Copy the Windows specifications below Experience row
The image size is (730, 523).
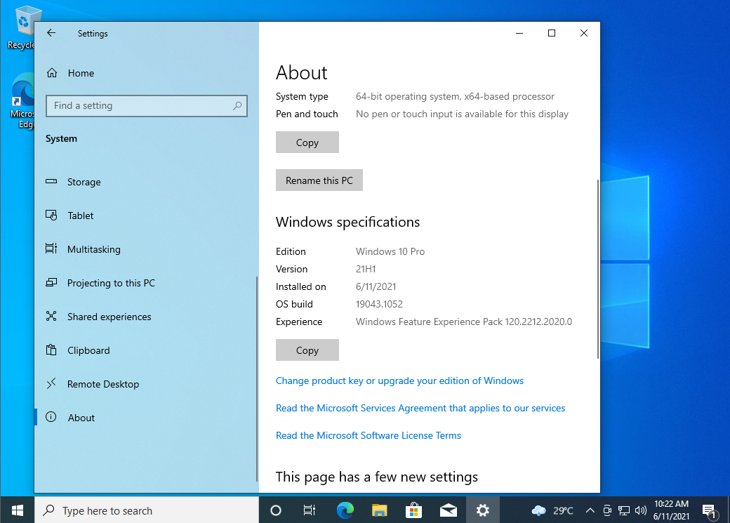coord(307,350)
